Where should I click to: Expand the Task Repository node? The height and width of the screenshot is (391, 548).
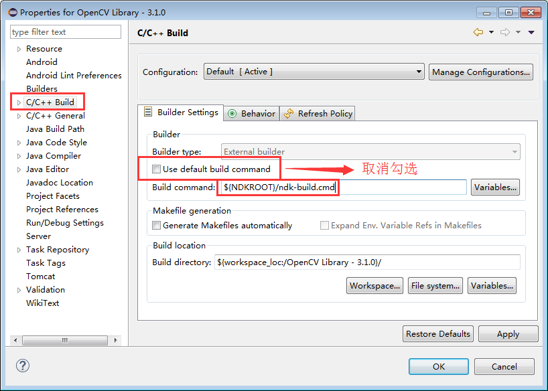(19, 250)
